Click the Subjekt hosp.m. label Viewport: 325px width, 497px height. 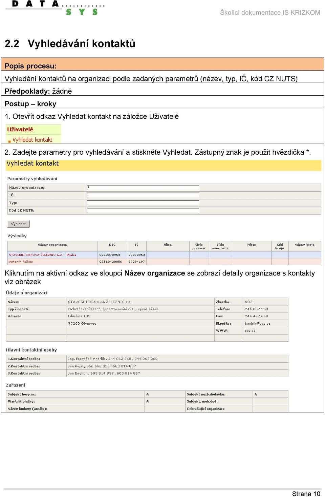click(22, 395)
